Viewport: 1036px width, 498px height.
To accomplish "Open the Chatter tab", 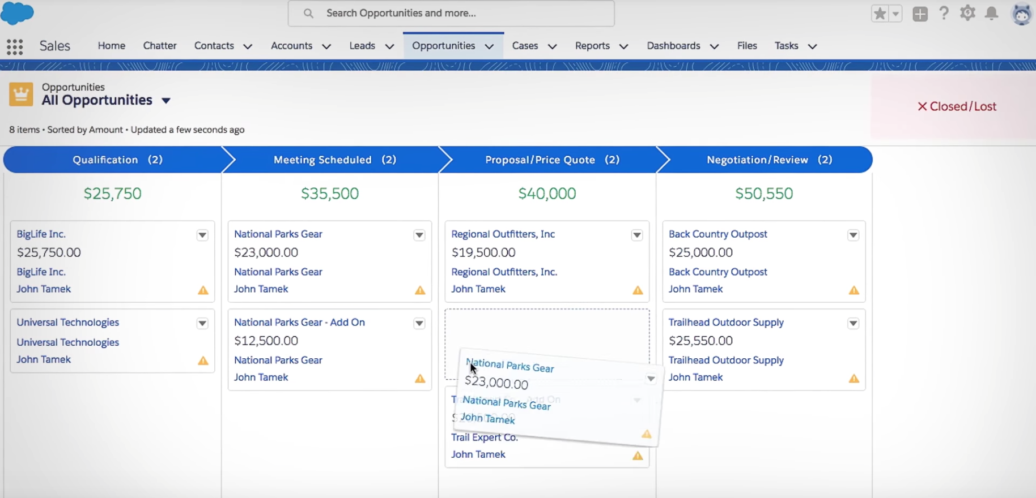I will click(x=160, y=46).
